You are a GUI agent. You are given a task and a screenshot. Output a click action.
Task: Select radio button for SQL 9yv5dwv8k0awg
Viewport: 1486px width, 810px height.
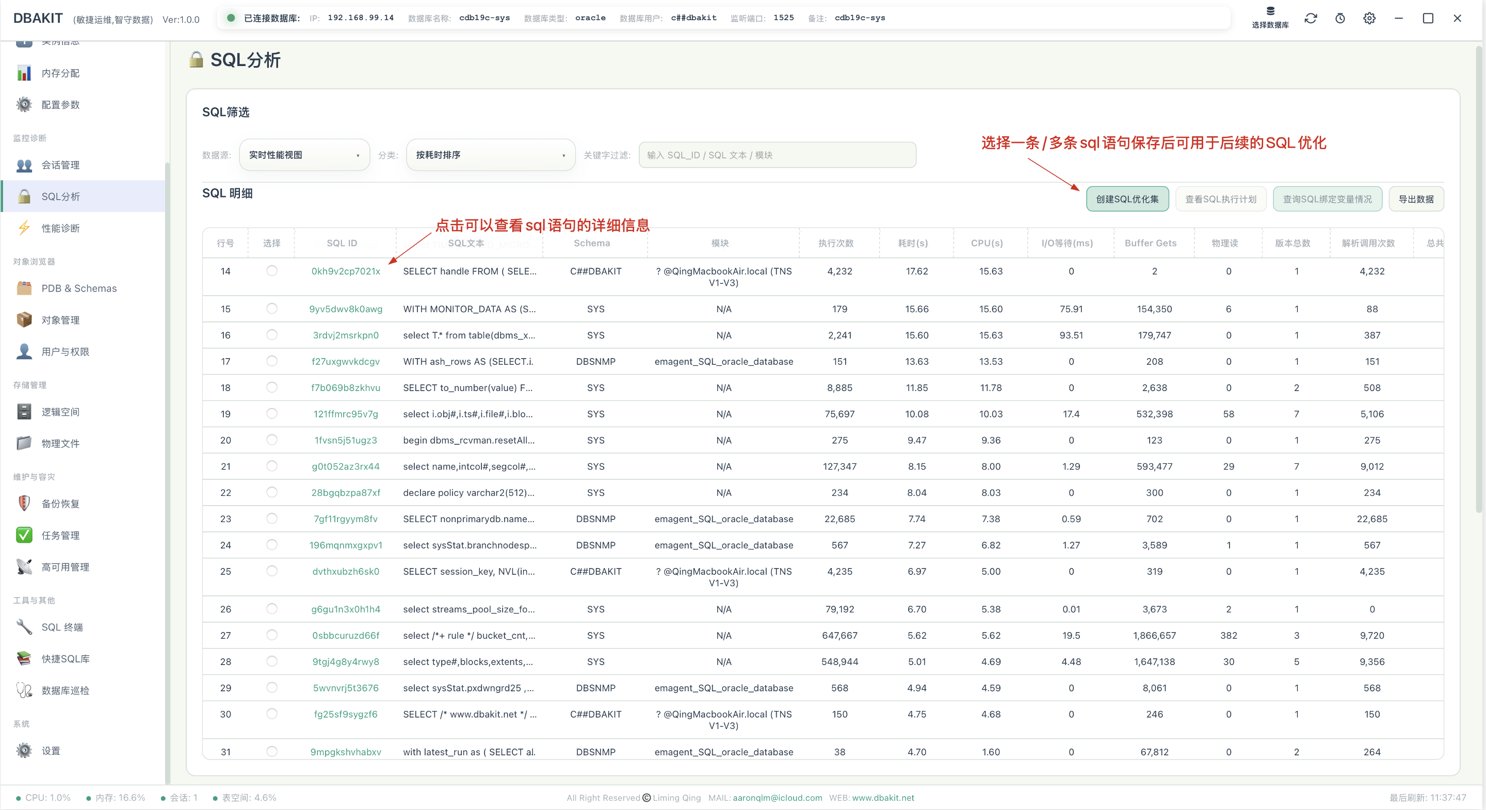[272, 308]
